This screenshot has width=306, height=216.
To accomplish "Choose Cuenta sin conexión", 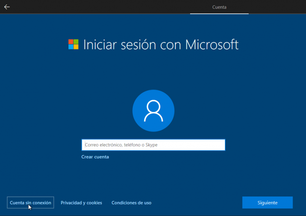I will click(x=31, y=203).
